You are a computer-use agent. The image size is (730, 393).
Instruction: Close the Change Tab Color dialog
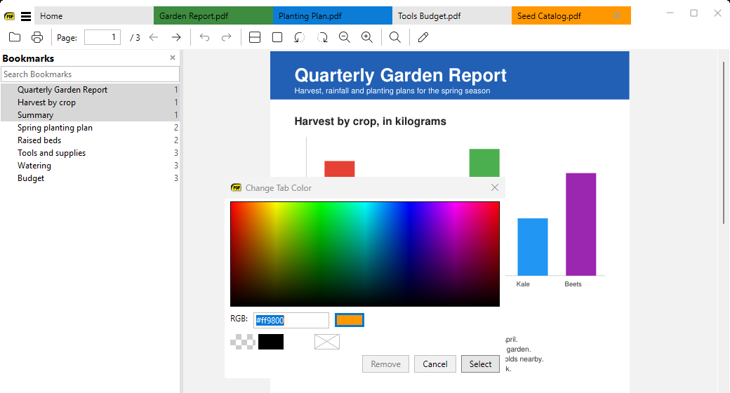[x=495, y=187]
